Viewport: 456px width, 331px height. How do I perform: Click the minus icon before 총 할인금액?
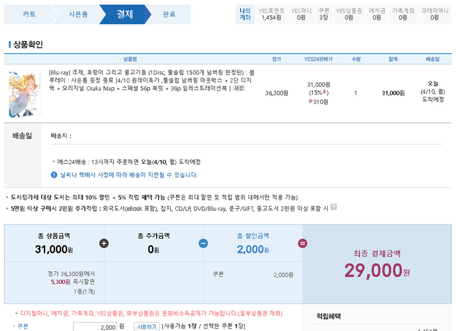pyautogui.click(x=203, y=243)
